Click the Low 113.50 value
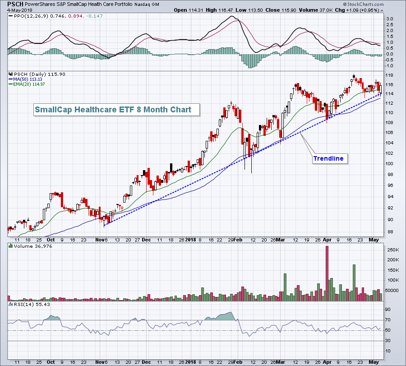The width and height of the screenshot is (406, 366). (249, 10)
